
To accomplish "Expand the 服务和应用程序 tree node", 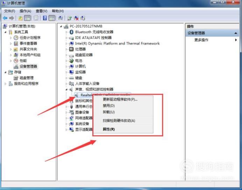I will [5, 84].
